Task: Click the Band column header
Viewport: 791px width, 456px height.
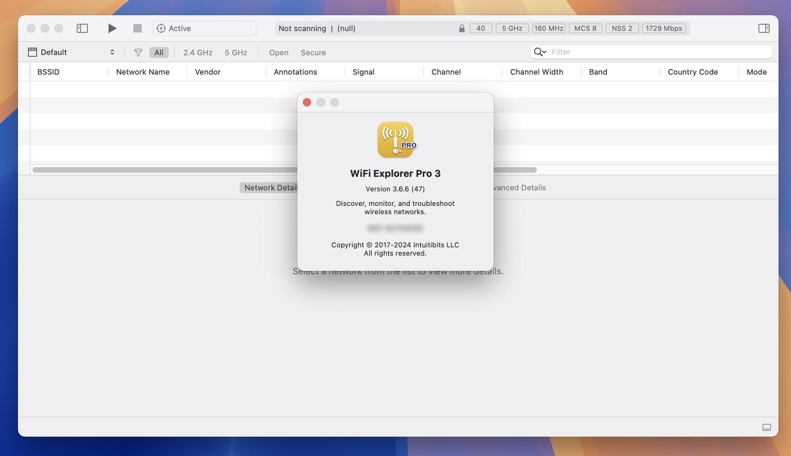Action: tap(598, 72)
